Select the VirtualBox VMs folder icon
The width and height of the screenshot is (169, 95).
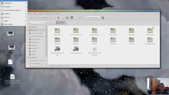(x=150, y=40)
